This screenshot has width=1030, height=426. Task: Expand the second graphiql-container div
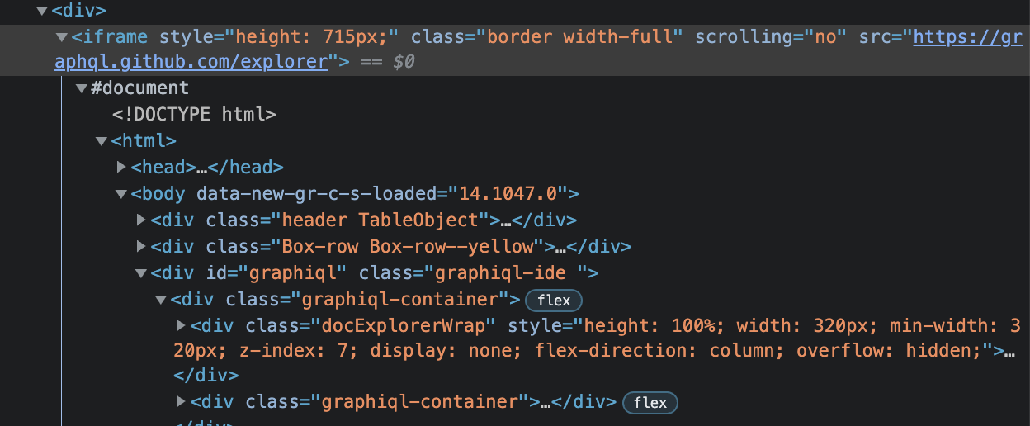(x=182, y=401)
